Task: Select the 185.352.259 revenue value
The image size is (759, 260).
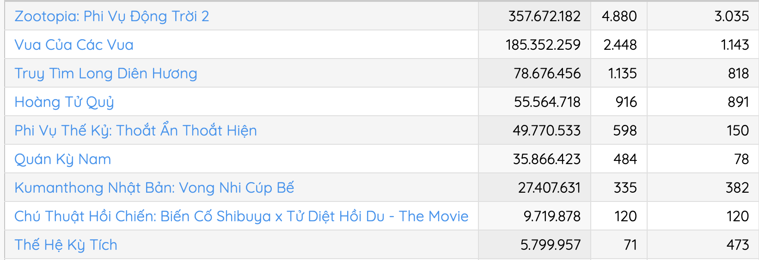Action: pyautogui.click(x=543, y=45)
